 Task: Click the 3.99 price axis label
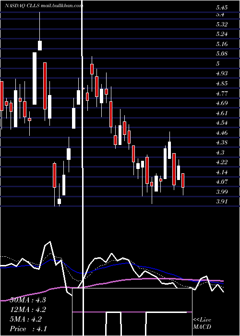pyautogui.click(x=222, y=192)
